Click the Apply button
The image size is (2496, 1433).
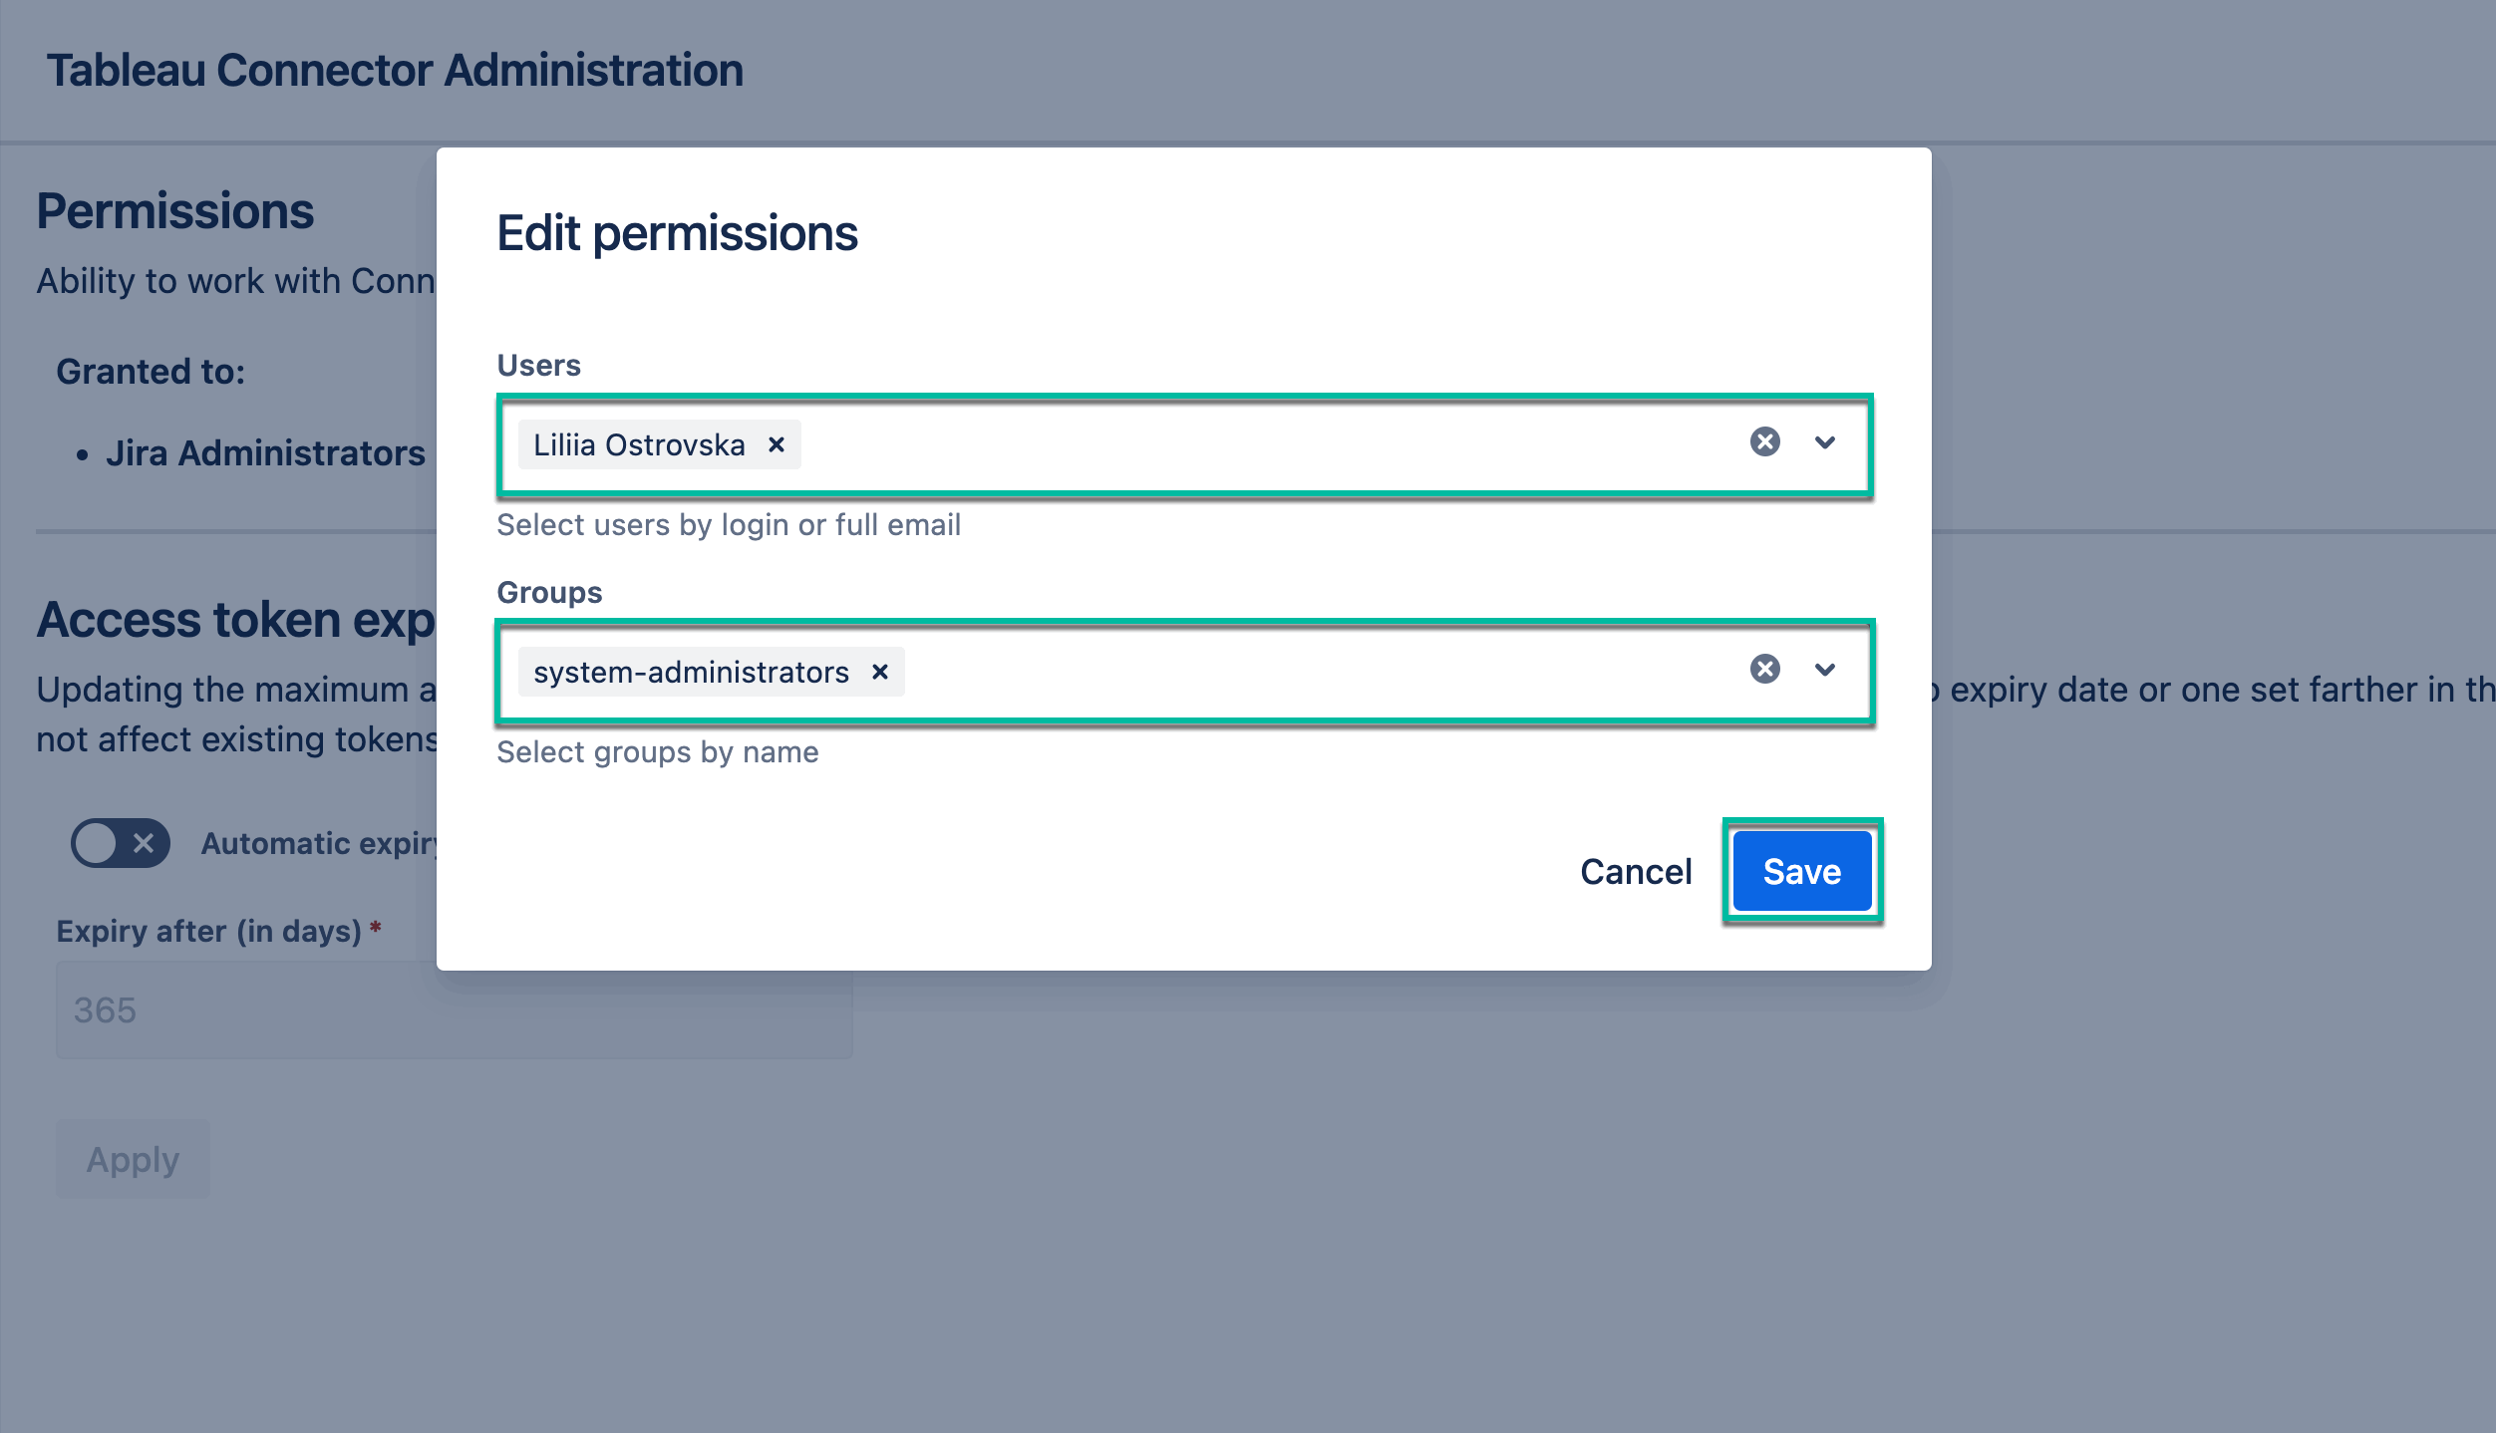click(133, 1157)
